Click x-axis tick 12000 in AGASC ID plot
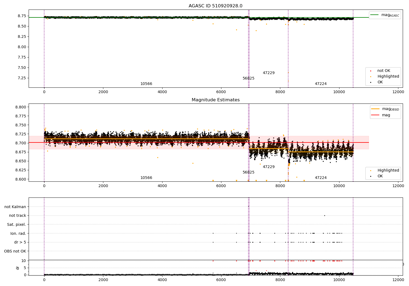409x286 pixels. (x=398, y=92)
